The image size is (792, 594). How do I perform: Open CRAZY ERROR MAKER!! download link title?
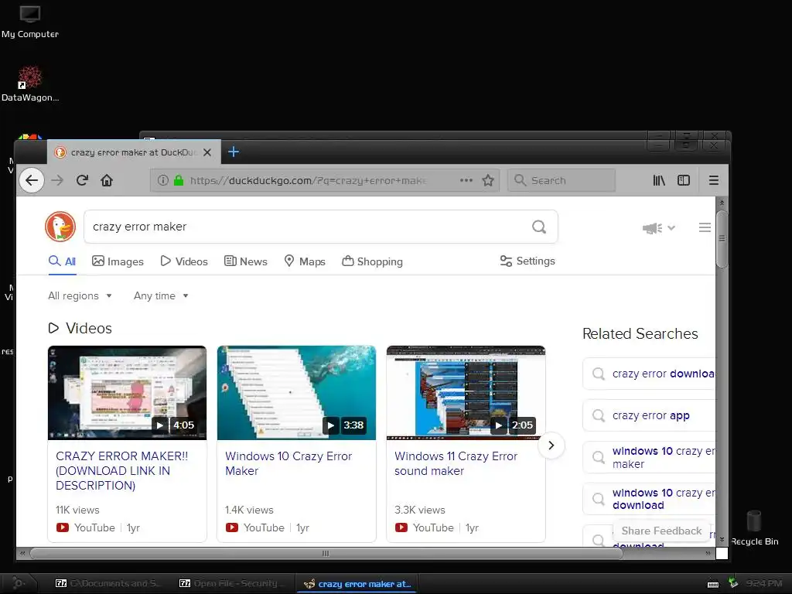pyautogui.click(x=121, y=471)
